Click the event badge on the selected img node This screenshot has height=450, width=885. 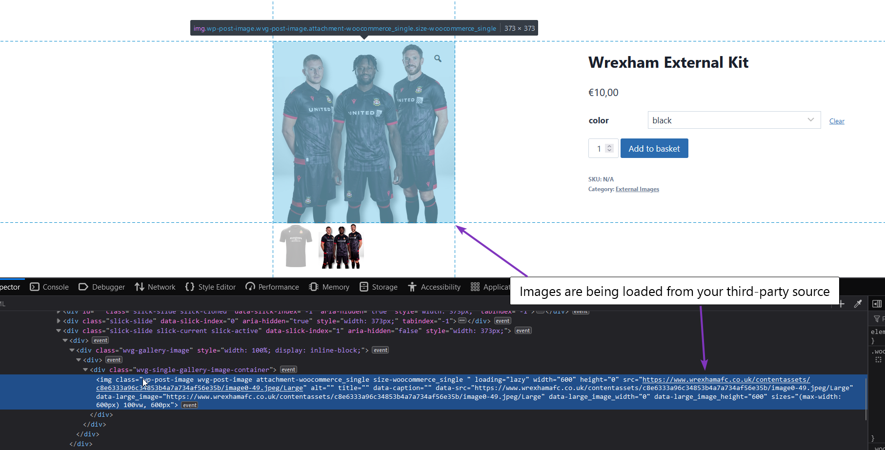(x=190, y=405)
